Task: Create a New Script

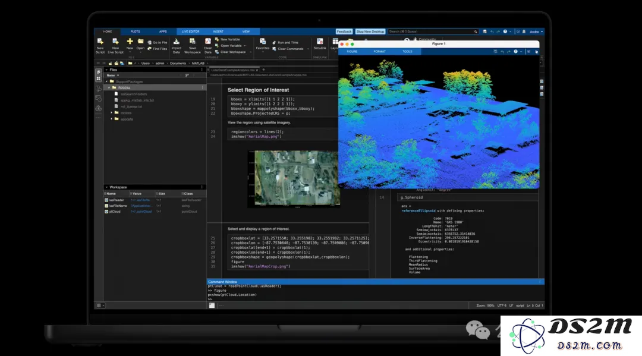Action: 100,45
